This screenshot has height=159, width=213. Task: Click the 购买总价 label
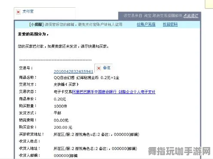coord(28,127)
